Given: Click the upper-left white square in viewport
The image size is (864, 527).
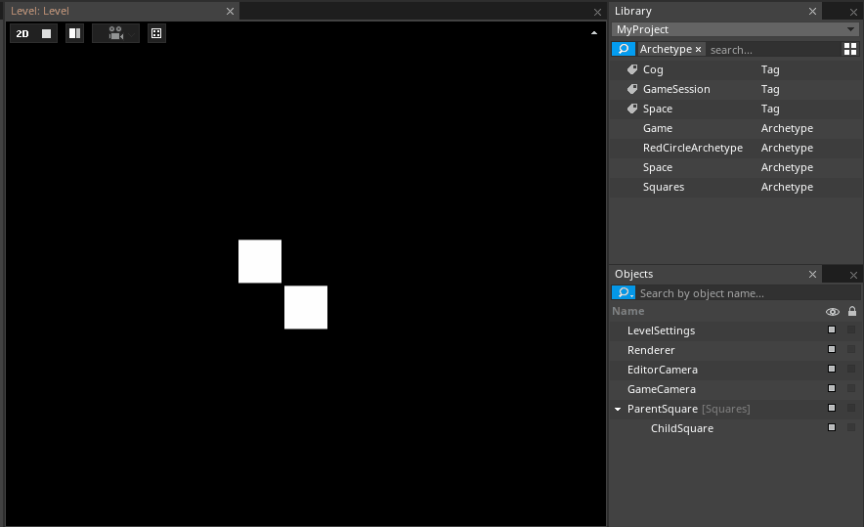Looking at the screenshot, I should [x=260, y=261].
